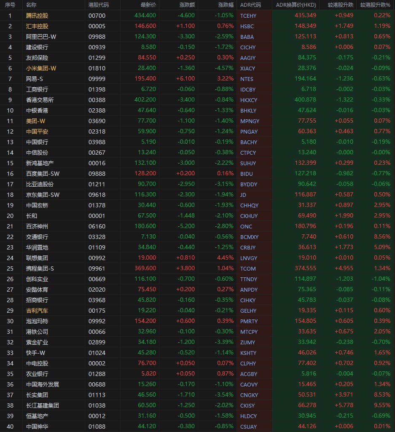Click ADR code ONC
Screen dimensions: 395x432
(x=246, y=226)
